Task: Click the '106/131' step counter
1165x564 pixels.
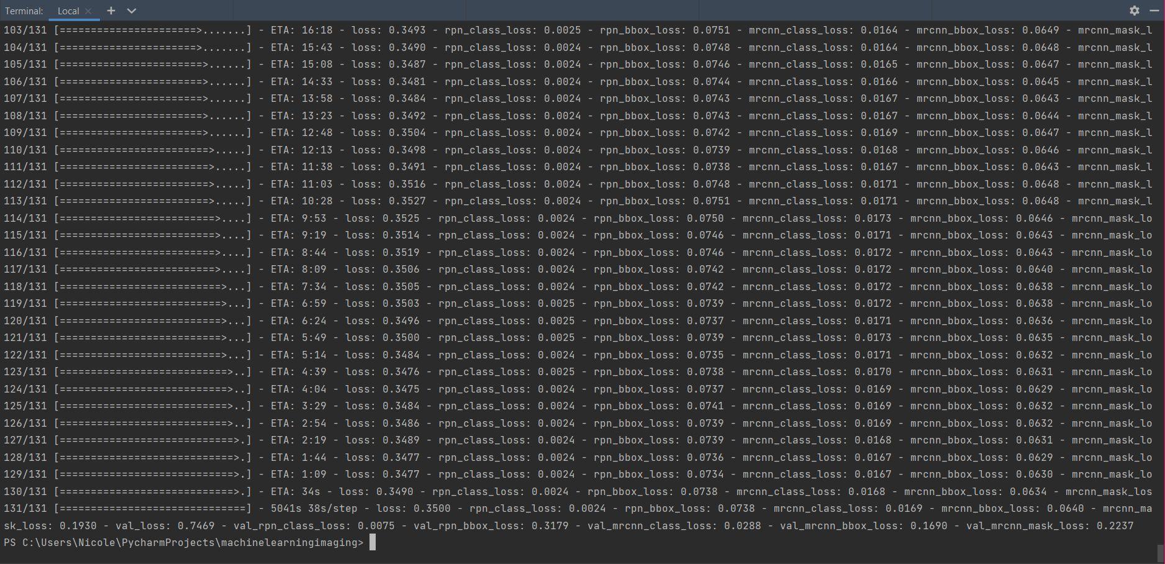Action: (x=25, y=81)
